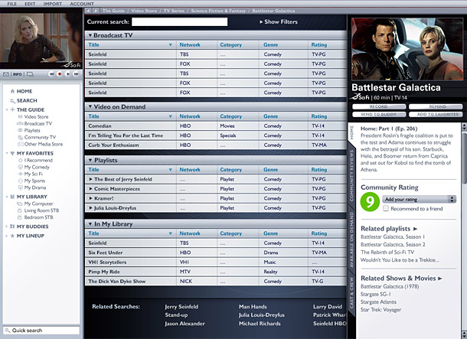Click the RECORD button for Battlestar Galactica

coord(379,106)
